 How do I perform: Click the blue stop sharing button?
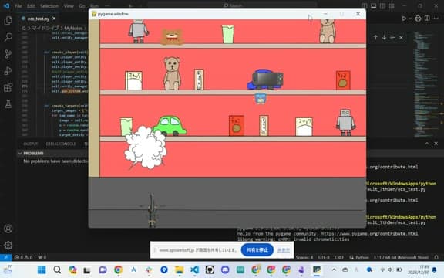tap(257, 250)
